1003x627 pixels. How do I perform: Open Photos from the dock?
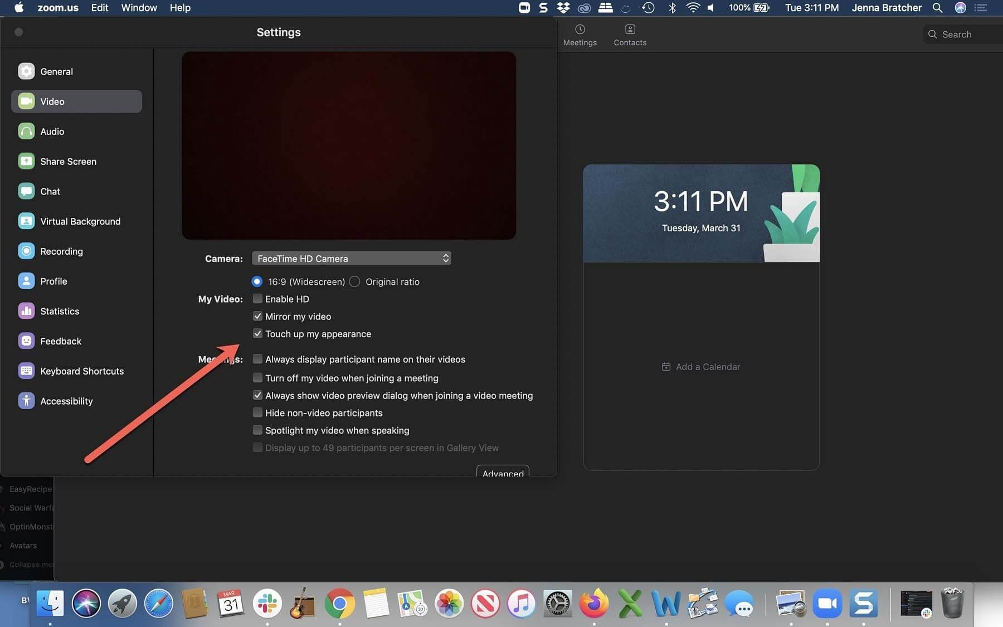tap(449, 603)
